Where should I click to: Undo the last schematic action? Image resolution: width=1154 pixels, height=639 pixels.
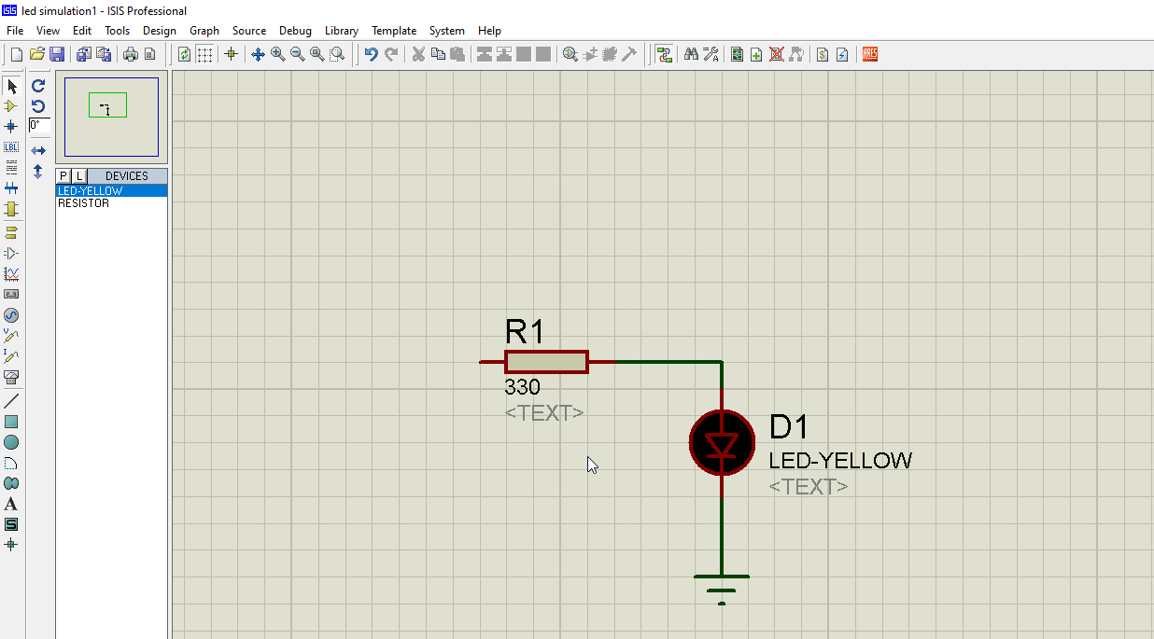coord(370,54)
